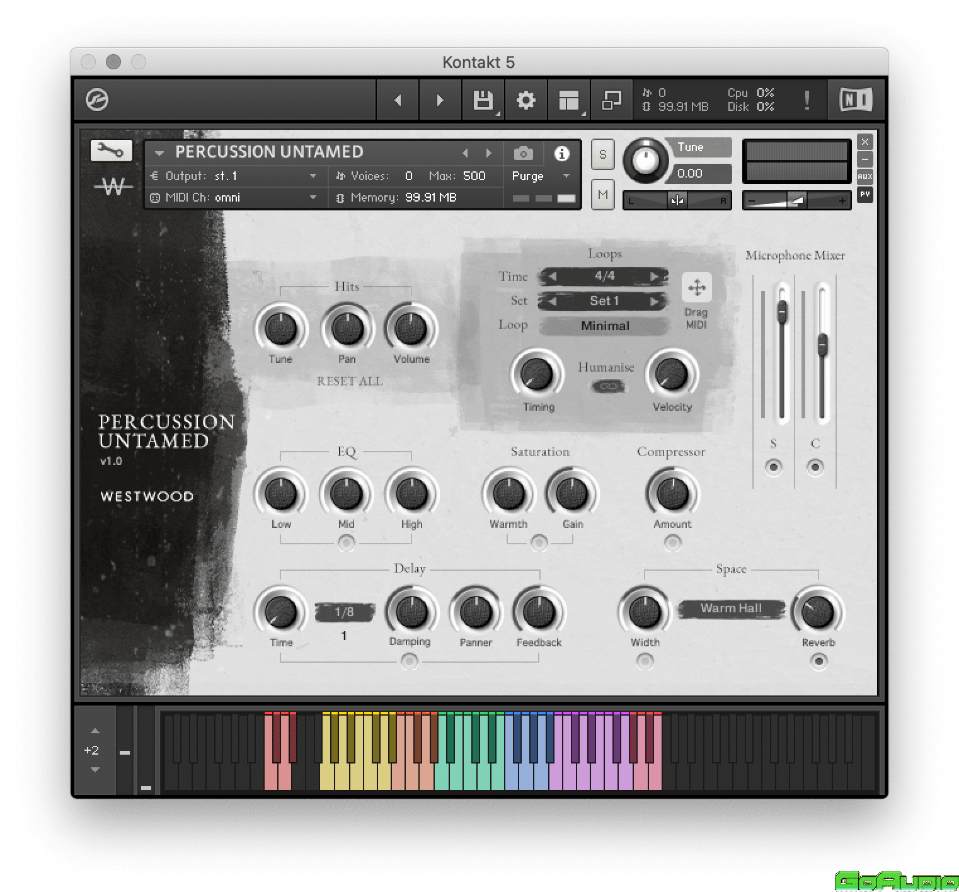Click the S microphone fader handle
Viewport: 959px width, 892px height.
pyautogui.click(x=782, y=311)
